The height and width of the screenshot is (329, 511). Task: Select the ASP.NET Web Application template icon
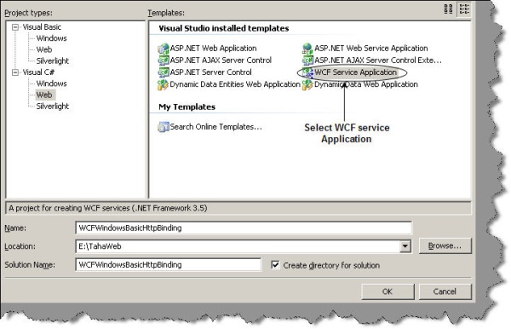point(164,49)
